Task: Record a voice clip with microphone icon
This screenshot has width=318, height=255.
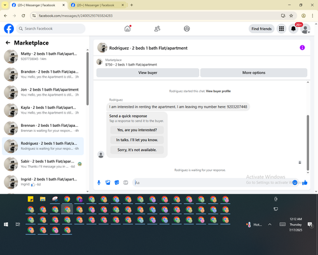Action: tap(99, 182)
